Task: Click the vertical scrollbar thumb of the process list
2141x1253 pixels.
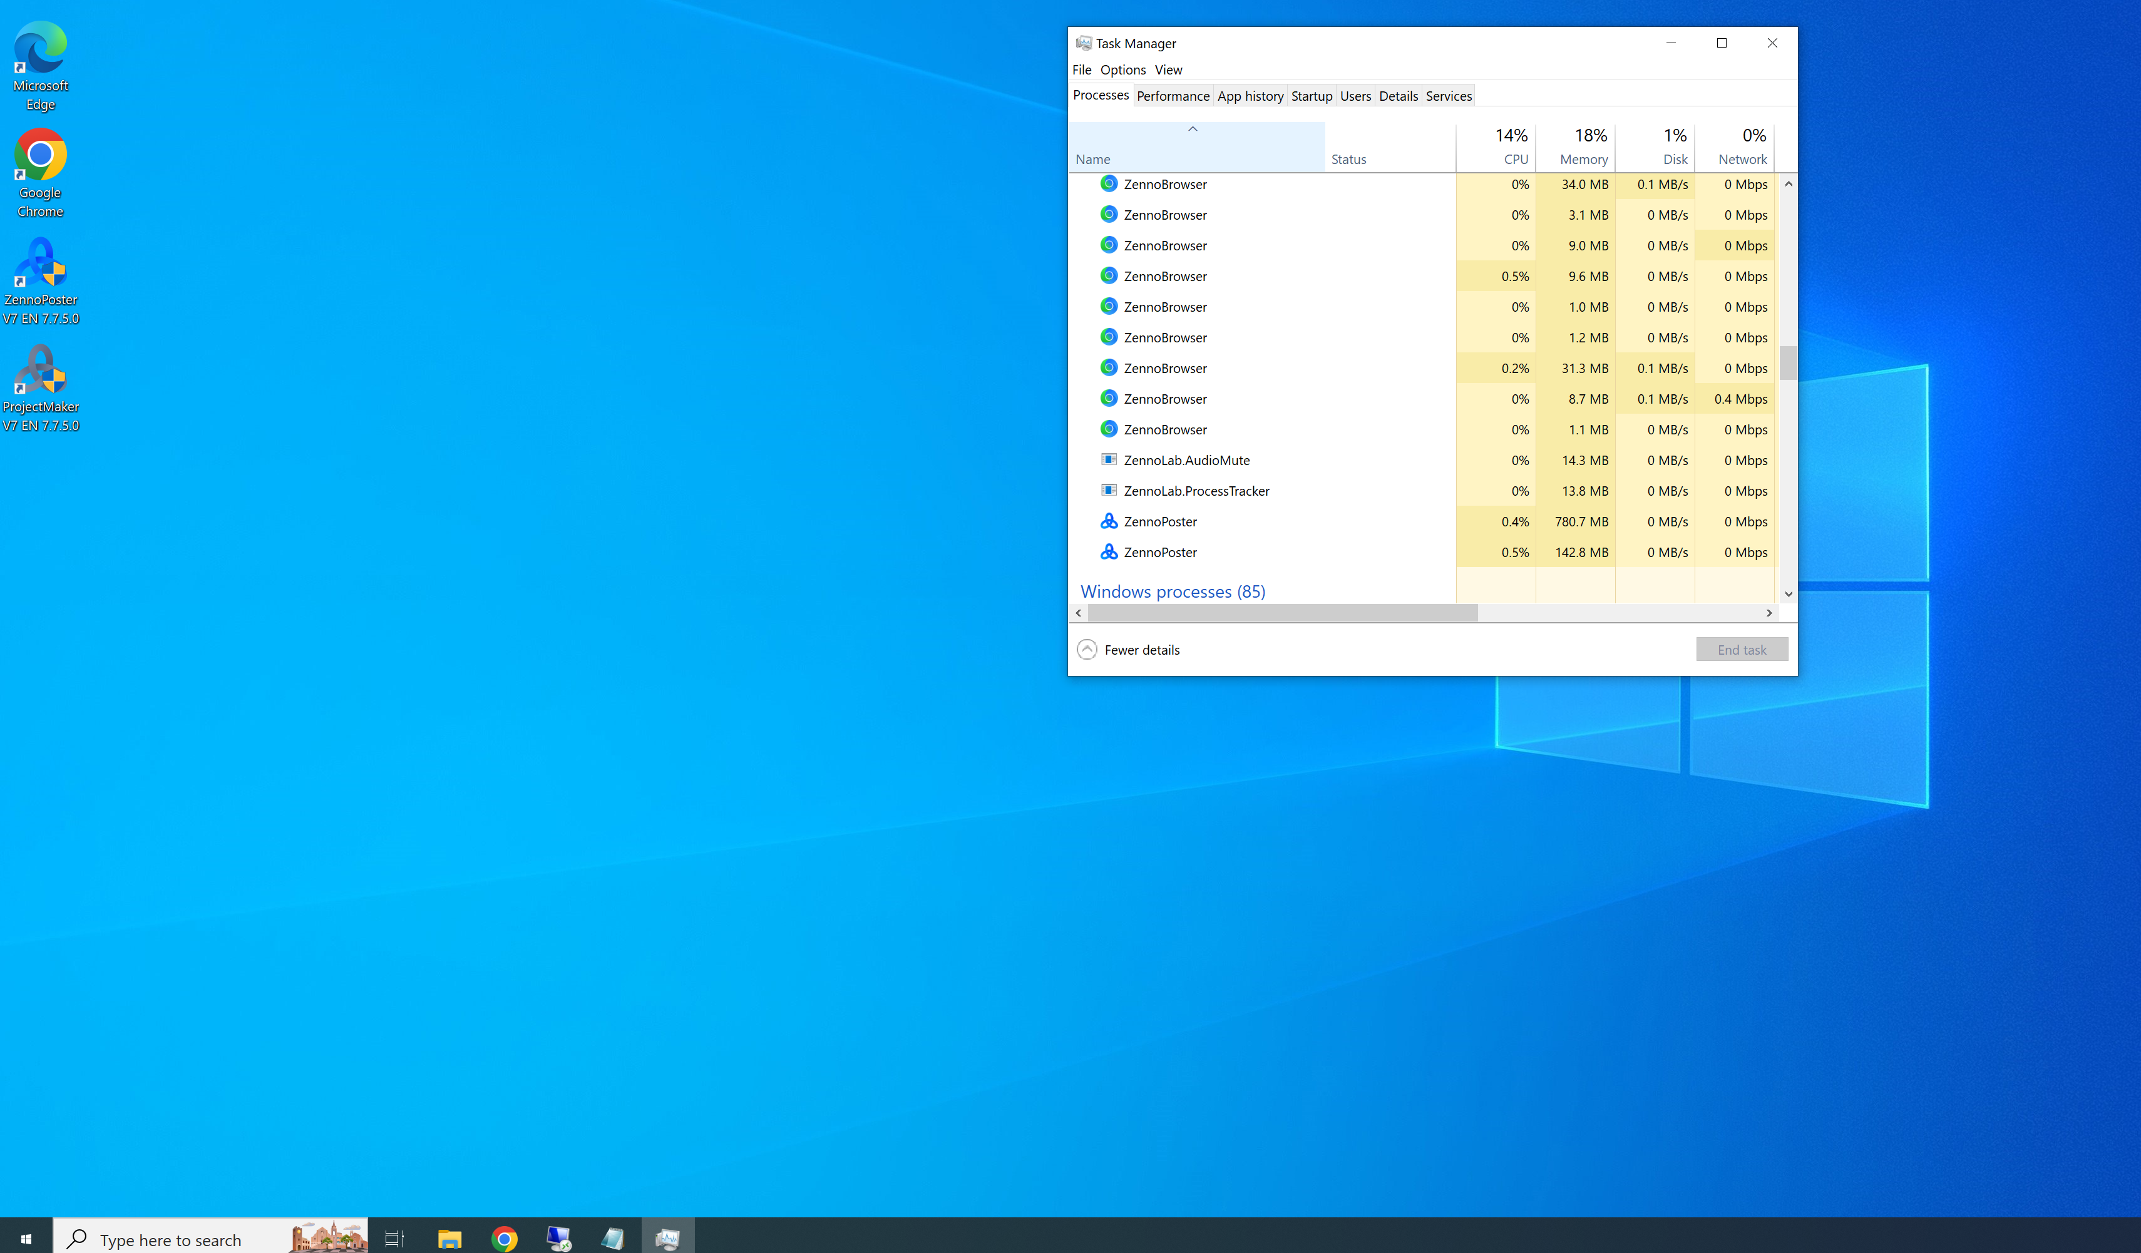Action: click(1789, 363)
